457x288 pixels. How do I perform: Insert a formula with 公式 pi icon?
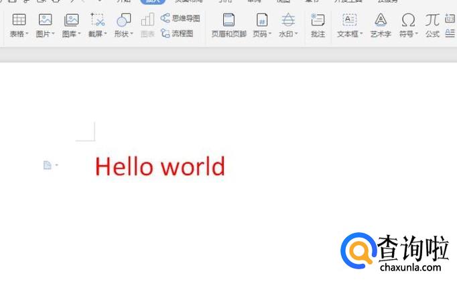[432, 20]
